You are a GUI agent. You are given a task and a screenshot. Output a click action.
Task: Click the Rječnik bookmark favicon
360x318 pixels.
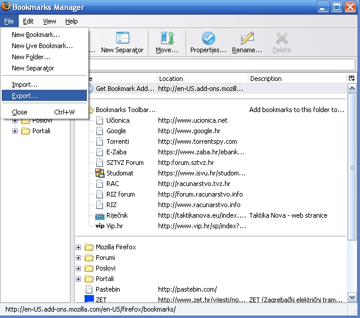click(x=100, y=216)
